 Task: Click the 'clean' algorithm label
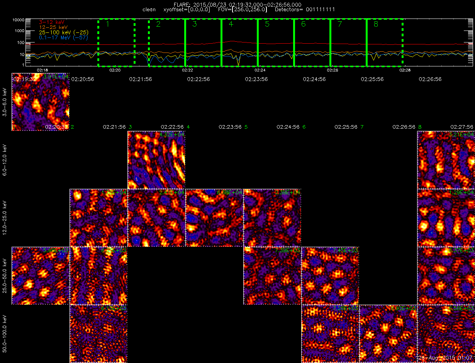click(149, 9)
